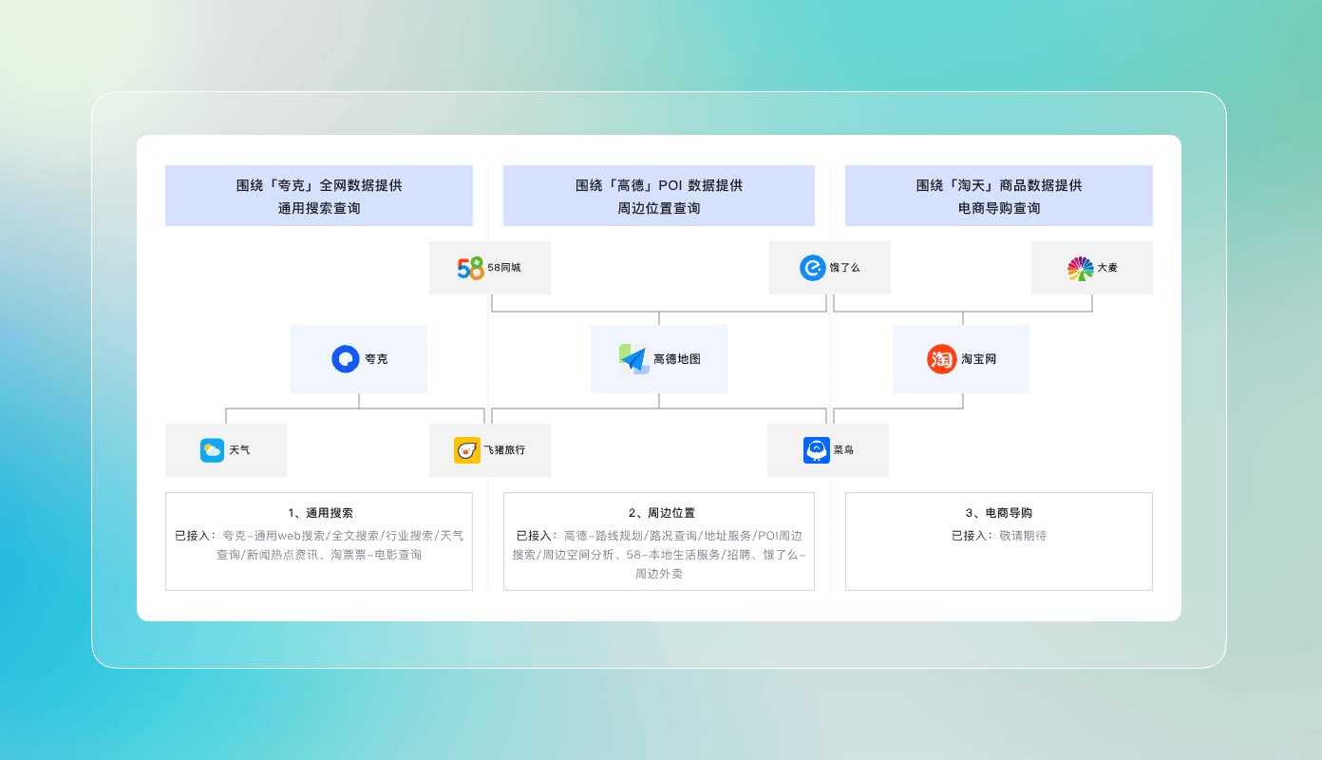Click the 58同城 colorful logo icon
The width and height of the screenshot is (1322, 760).
click(x=470, y=268)
